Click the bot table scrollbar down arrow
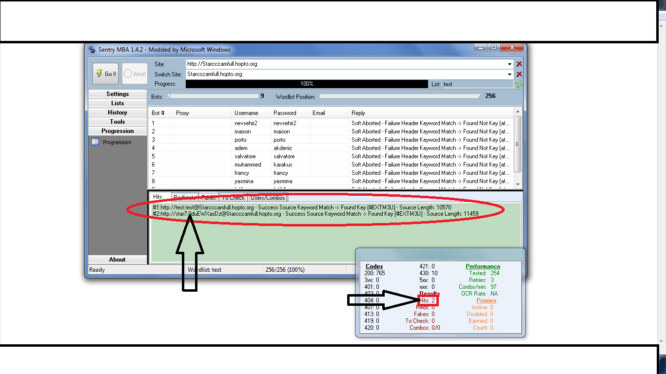The width and height of the screenshot is (666, 374). 517,185
